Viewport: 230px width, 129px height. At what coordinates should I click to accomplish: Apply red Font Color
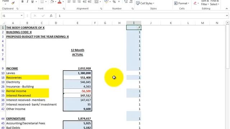pyautogui.click(x=60, y=1)
